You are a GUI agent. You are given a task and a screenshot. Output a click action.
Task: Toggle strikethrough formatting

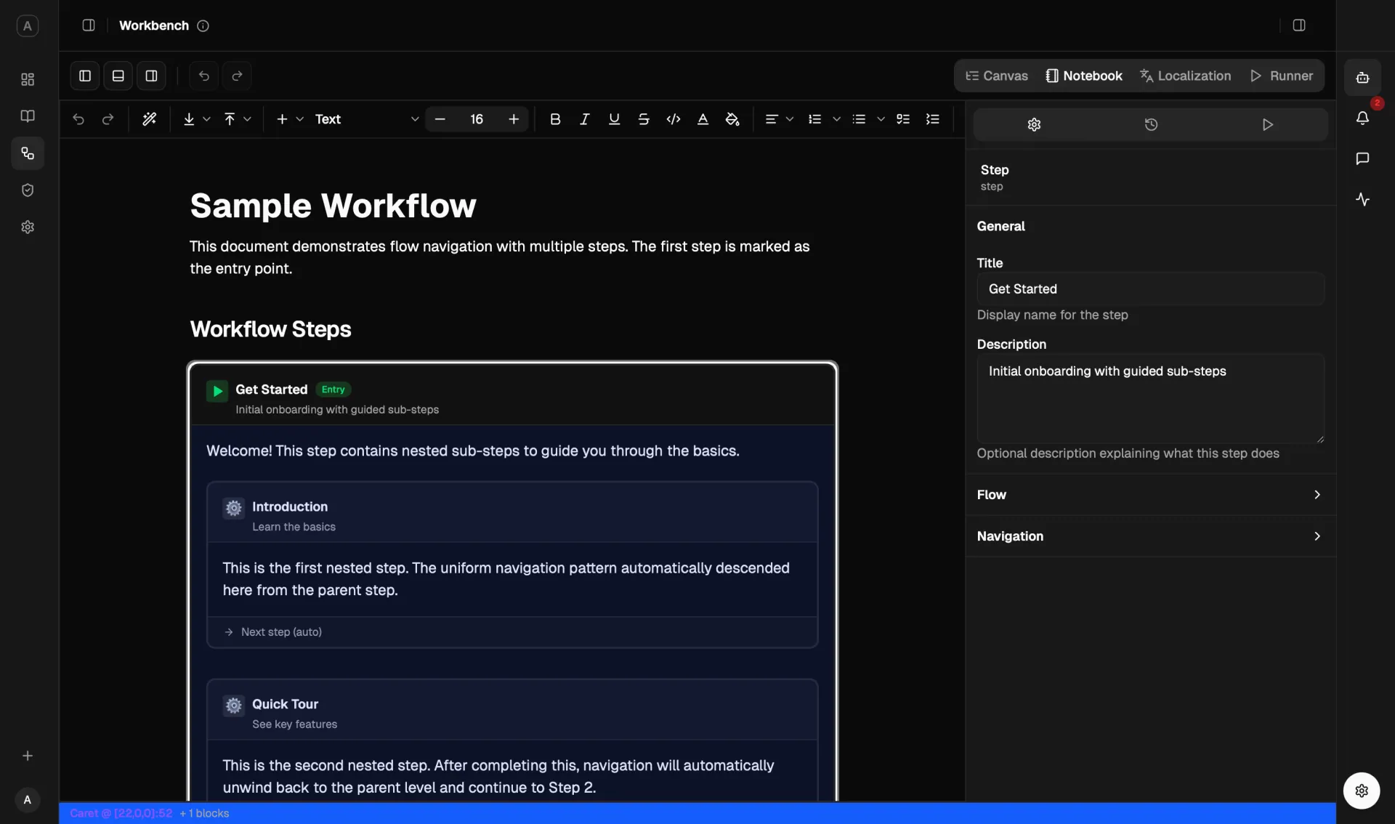[644, 119]
